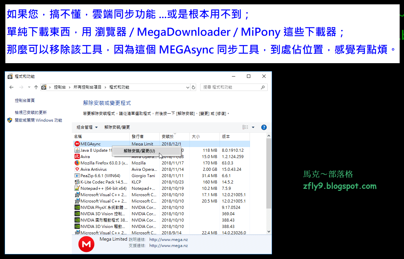404x259 pixels.
Task: Click the search magnifier icon
Action: coord(263,87)
